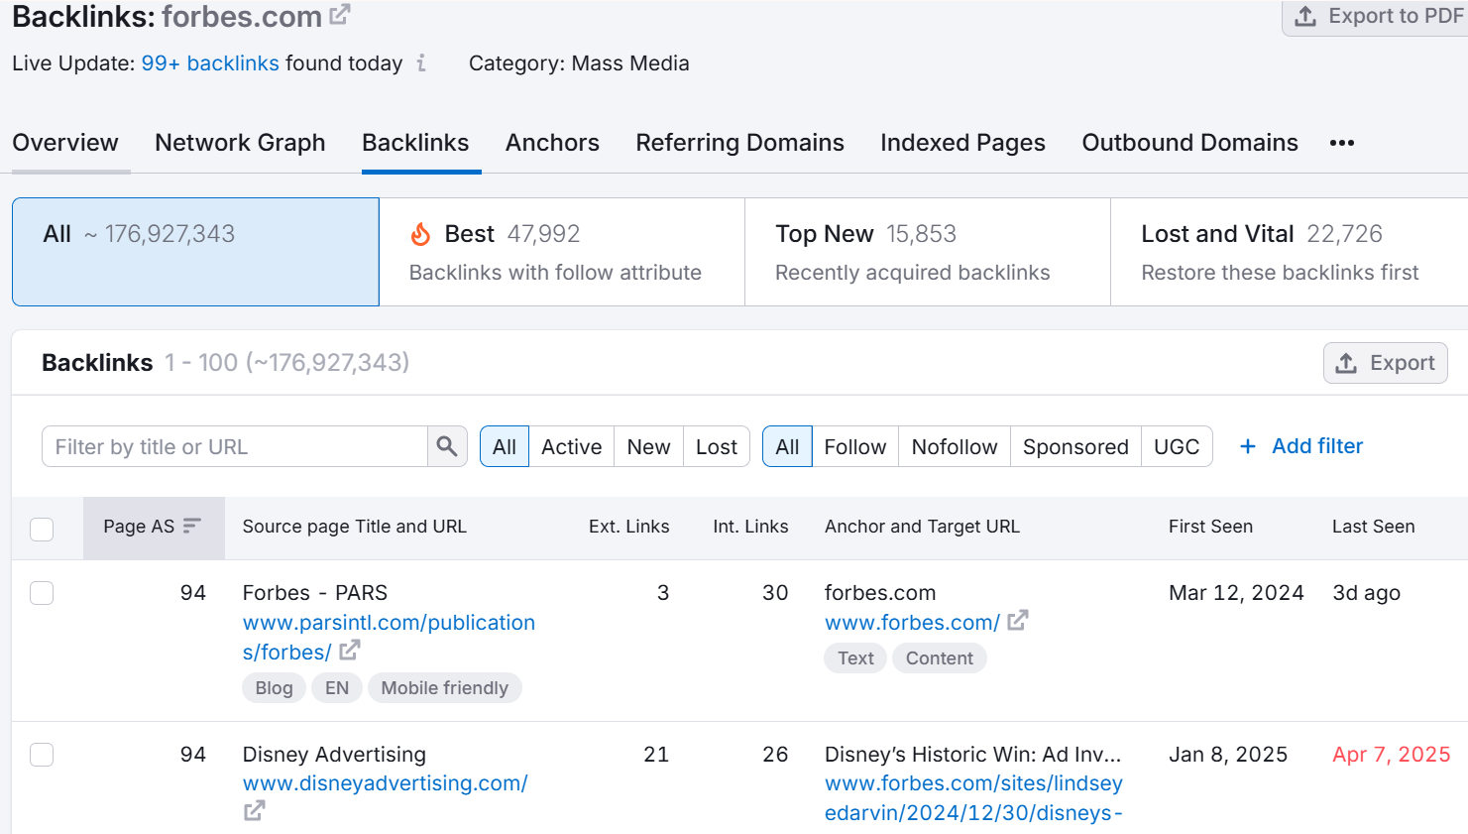
Task: Click the search magnifier icon in filter box
Action: click(447, 446)
